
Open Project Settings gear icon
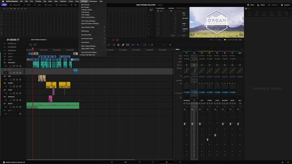click(288, 162)
